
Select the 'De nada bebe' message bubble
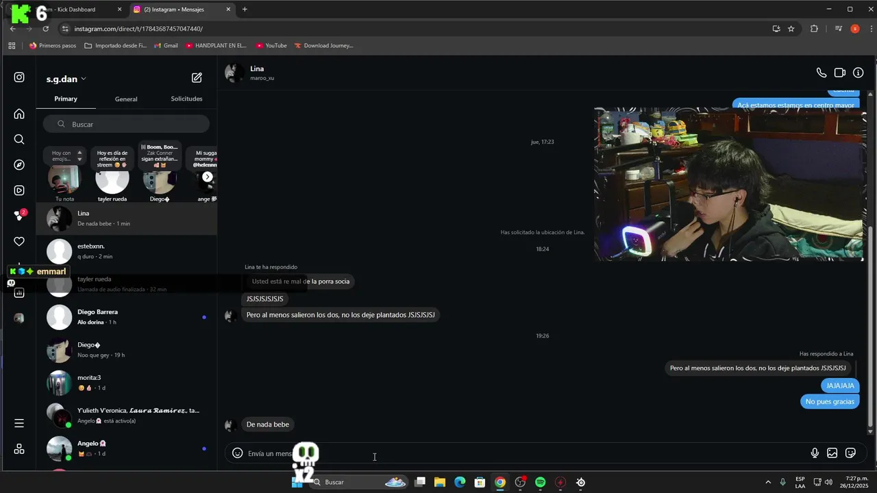tap(268, 425)
